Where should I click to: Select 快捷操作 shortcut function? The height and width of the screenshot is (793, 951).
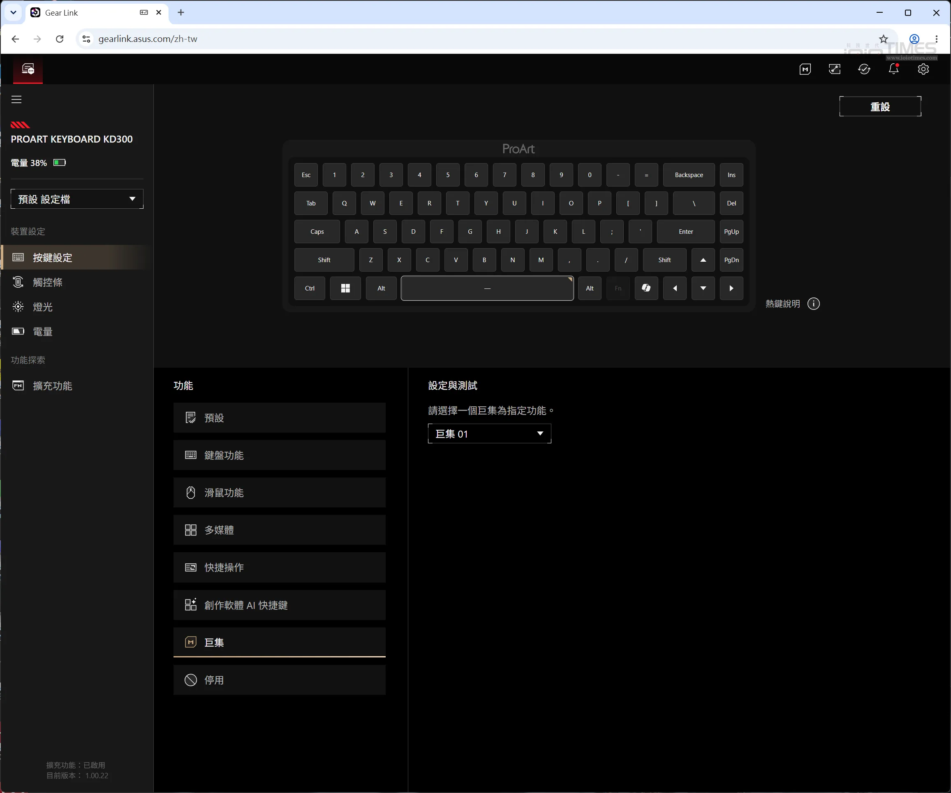[280, 567]
